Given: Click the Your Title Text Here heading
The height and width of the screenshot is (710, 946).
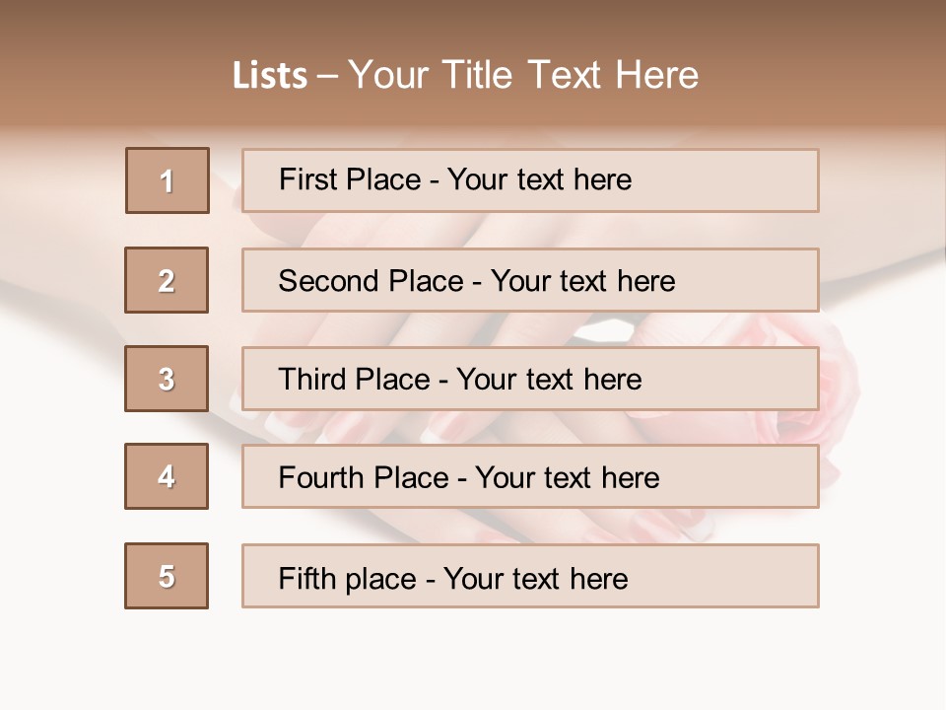Looking at the screenshot, I should pos(523,75).
